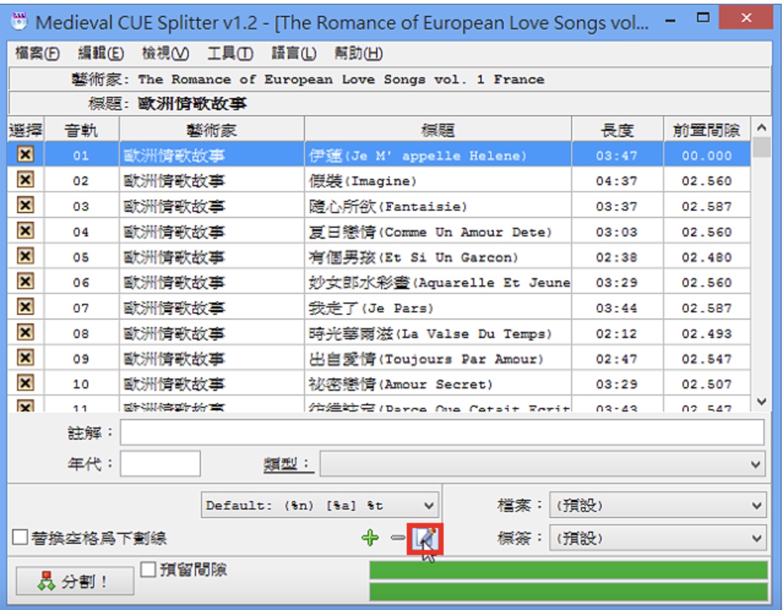Viewport: 783px width, 610px height.
Task: Click scrollbar down arrow in track list
Action: tap(762, 402)
